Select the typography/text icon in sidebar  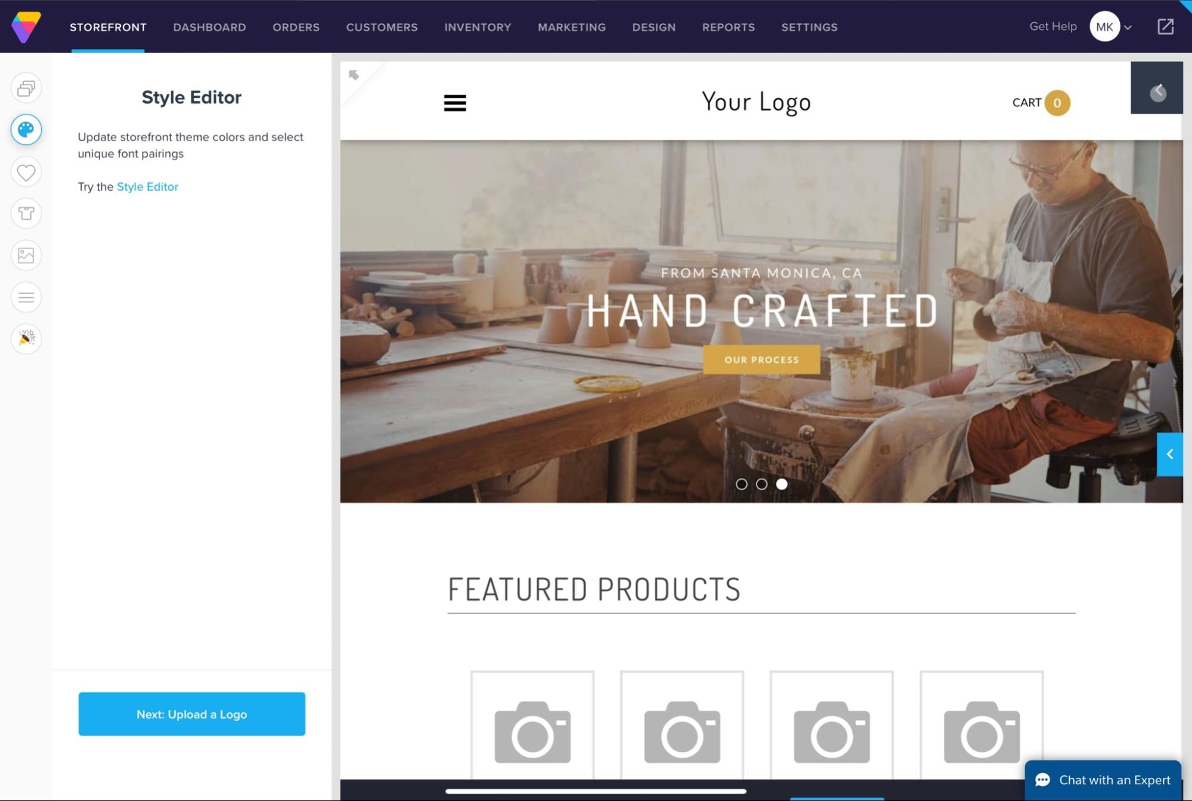(x=26, y=297)
